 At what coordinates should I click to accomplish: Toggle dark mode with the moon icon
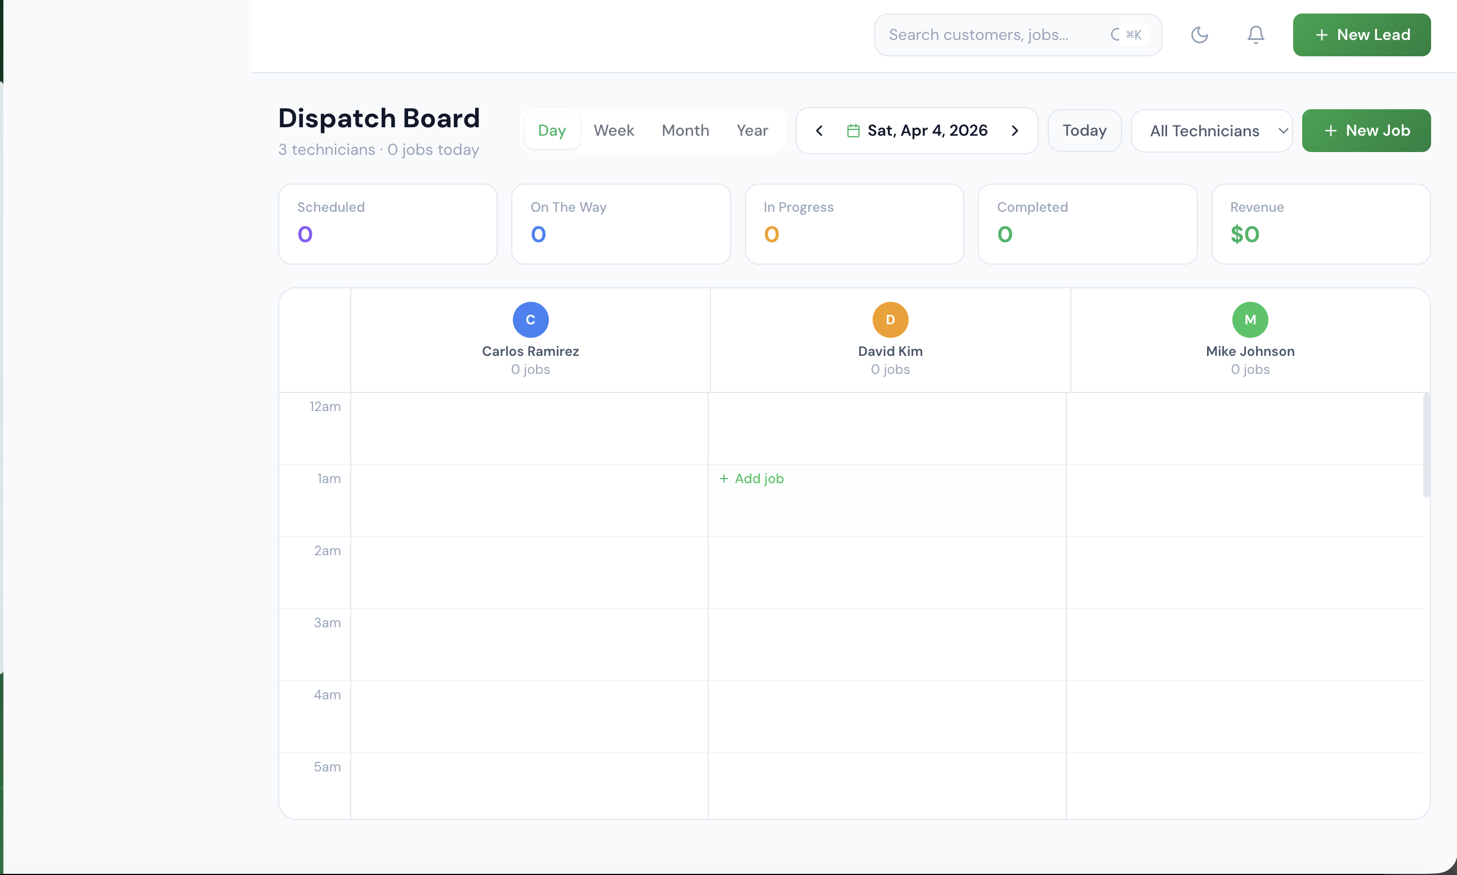pos(1199,35)
